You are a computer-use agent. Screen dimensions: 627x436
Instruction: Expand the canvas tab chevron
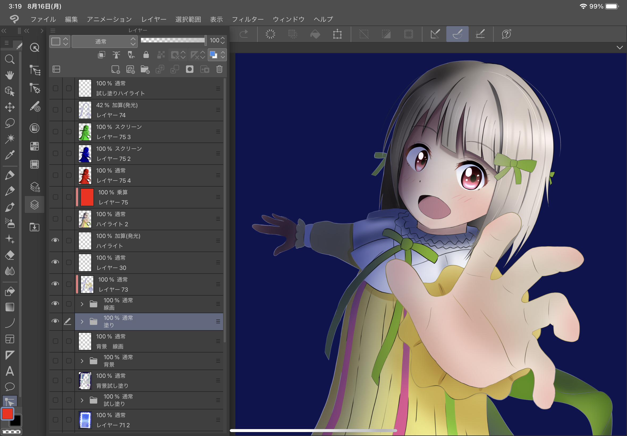[x=620, y=48]
